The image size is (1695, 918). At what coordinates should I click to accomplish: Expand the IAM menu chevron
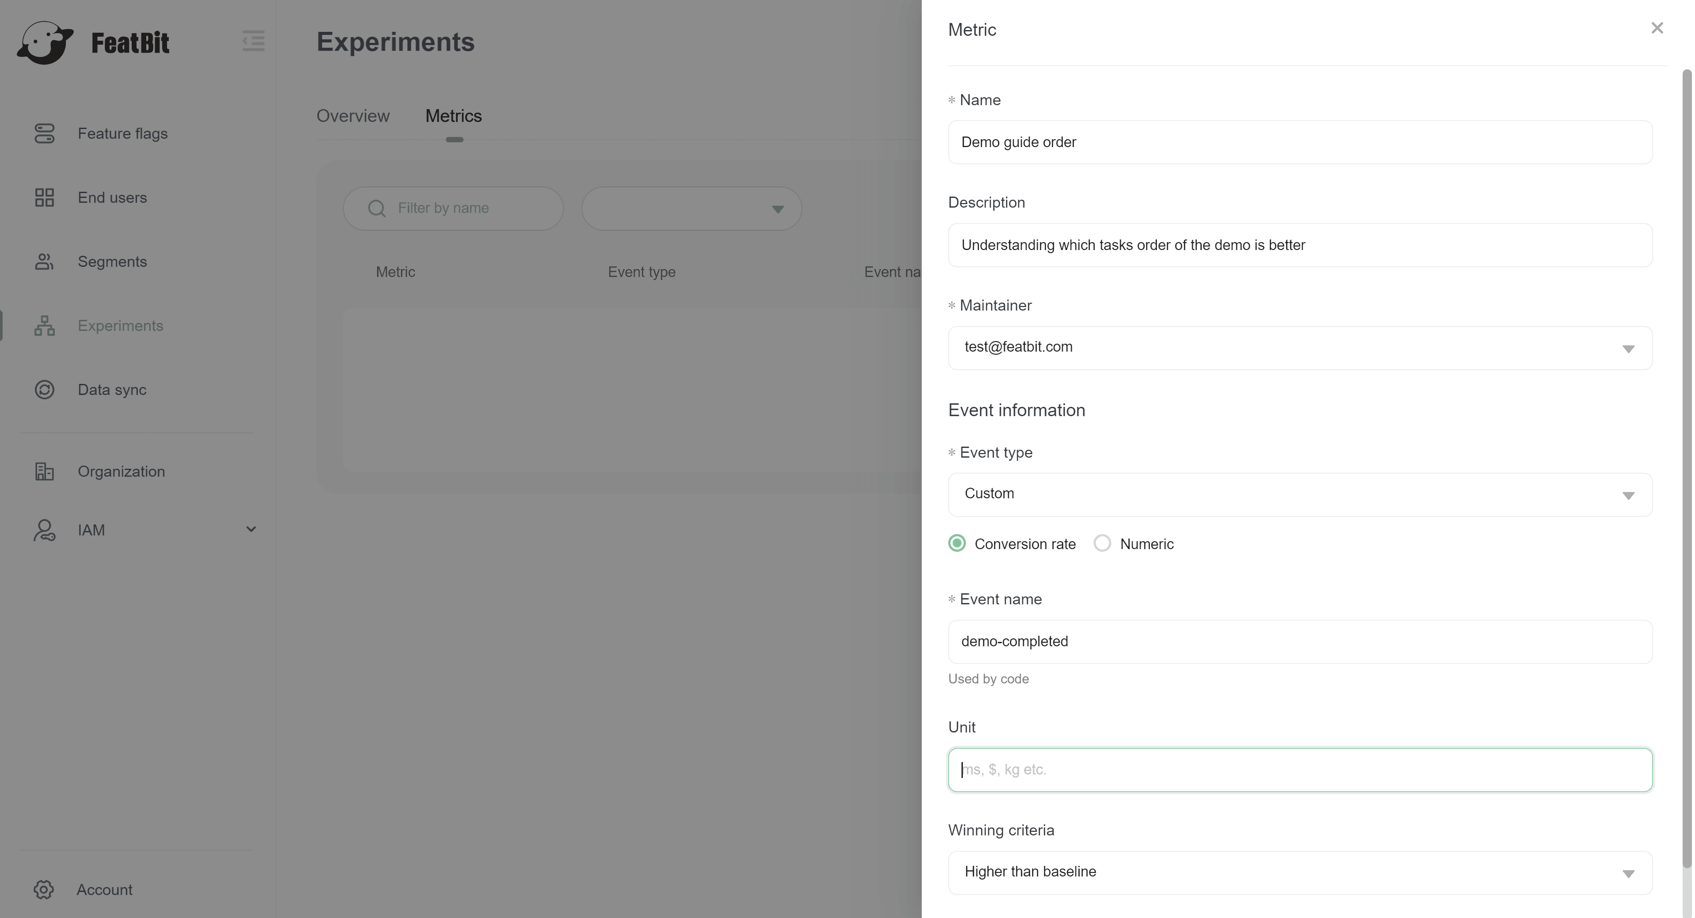(x=251, y=529)
